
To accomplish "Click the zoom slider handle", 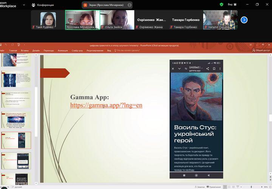I will (x=251, y=187).
